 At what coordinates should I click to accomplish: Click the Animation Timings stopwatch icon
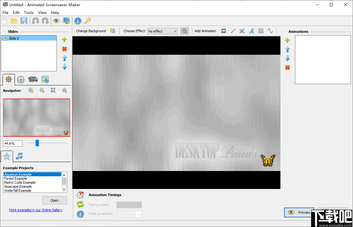[x=80, y=195]
